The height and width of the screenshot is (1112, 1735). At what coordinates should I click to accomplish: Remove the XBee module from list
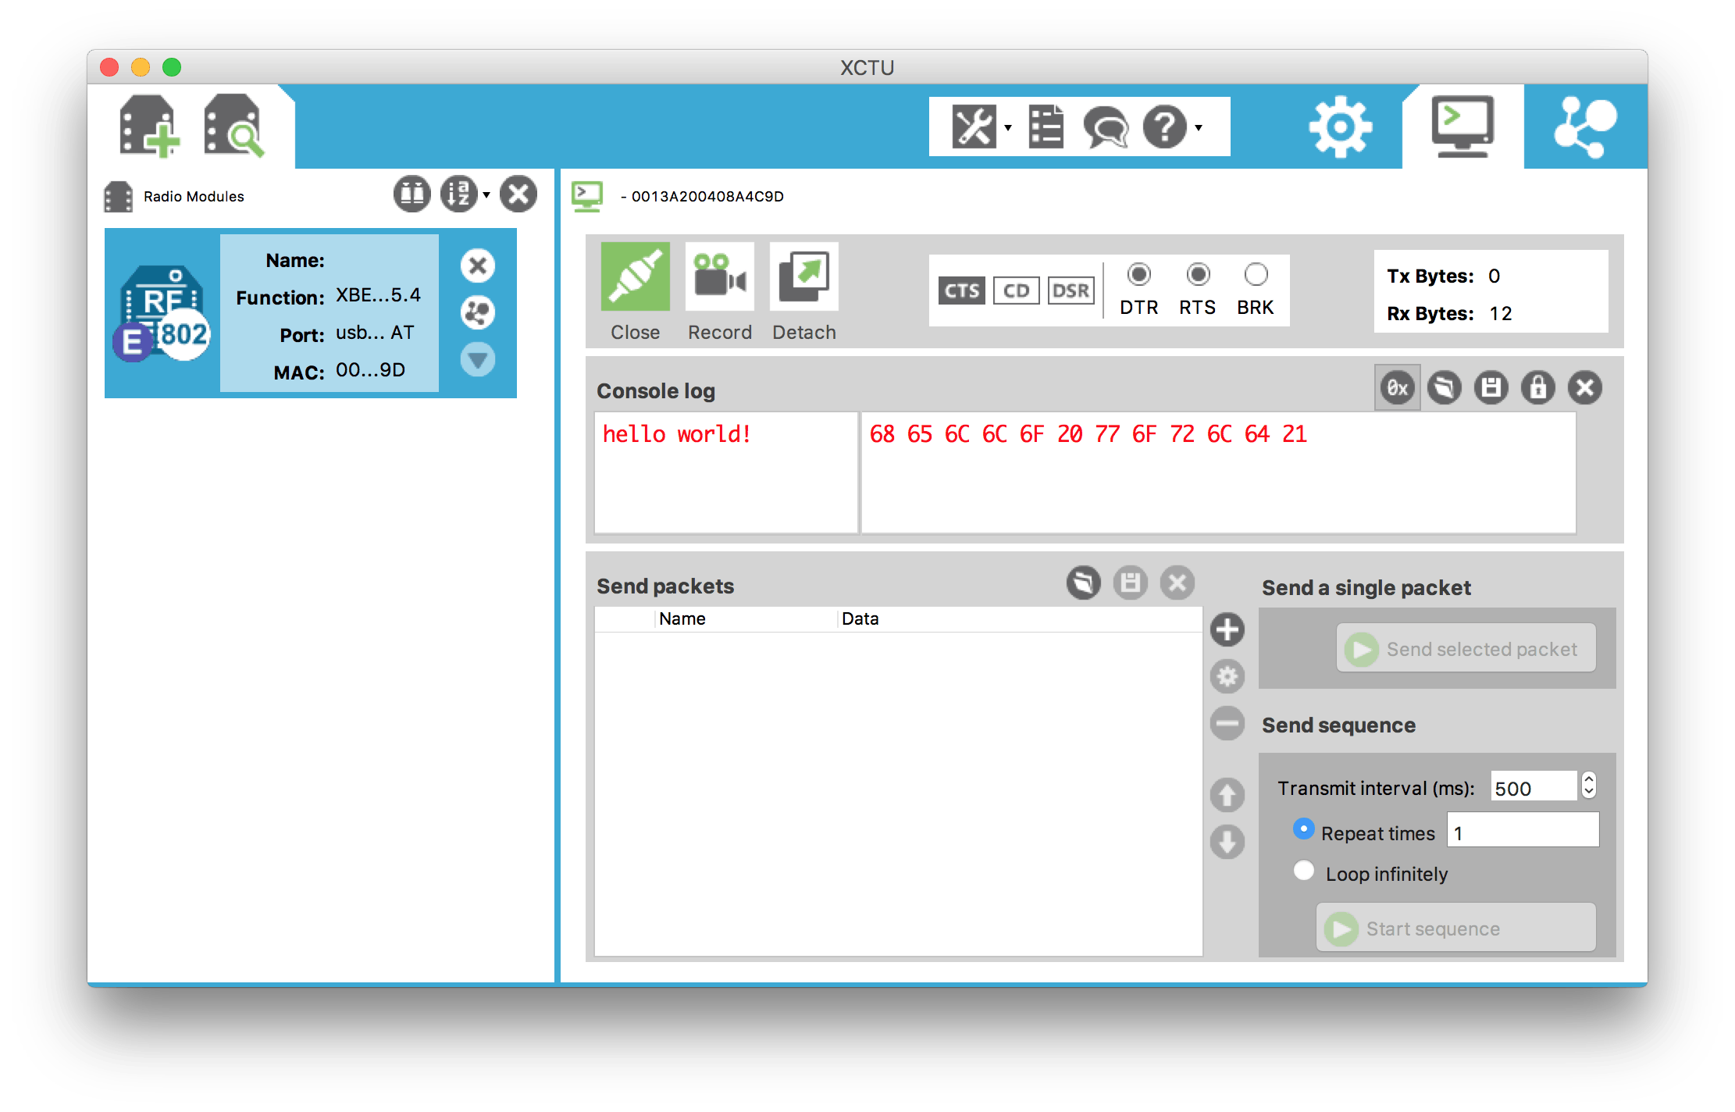pos(478,266)
